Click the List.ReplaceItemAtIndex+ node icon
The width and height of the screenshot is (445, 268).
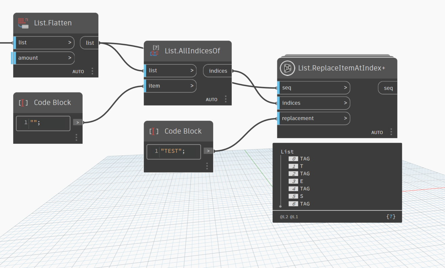(287, 68)
